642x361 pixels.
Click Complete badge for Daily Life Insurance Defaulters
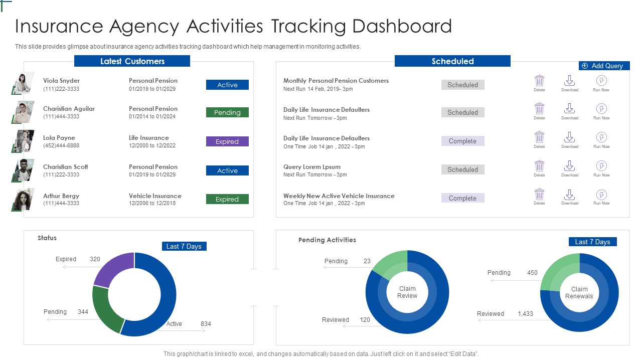tap(462, 141)
